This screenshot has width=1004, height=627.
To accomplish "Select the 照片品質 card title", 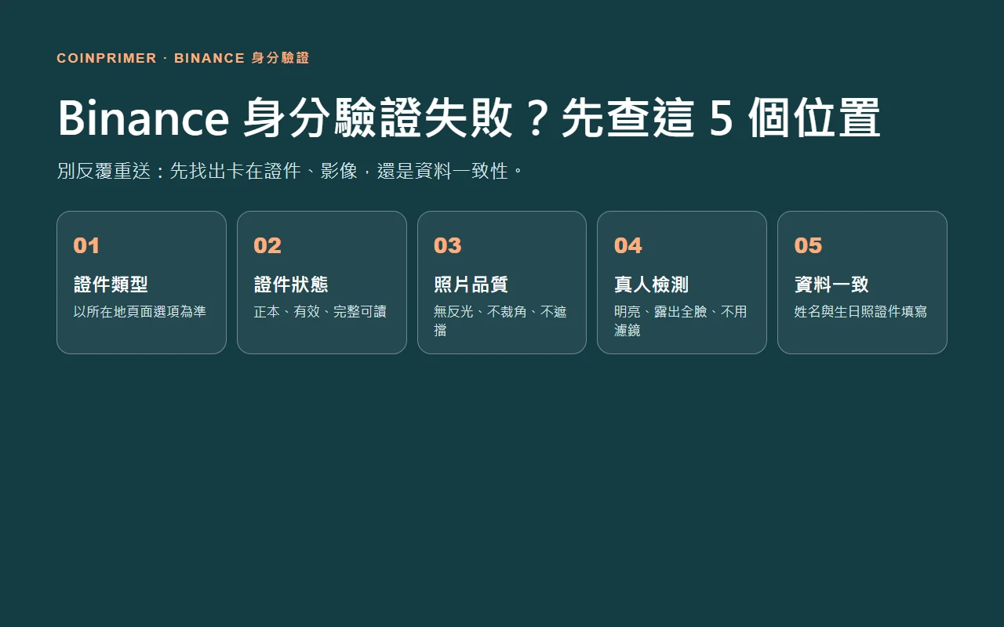I will tap(471, 285).
